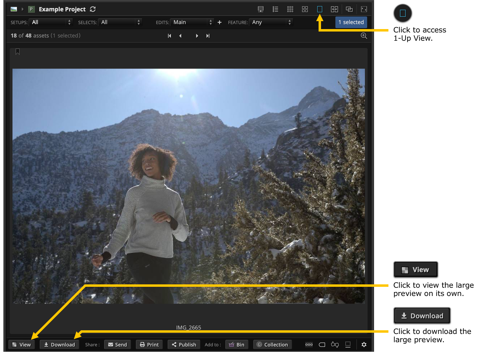Click the dotted selection square icon
The width and height of the screenshot is (484, 352).
point(348,345)
